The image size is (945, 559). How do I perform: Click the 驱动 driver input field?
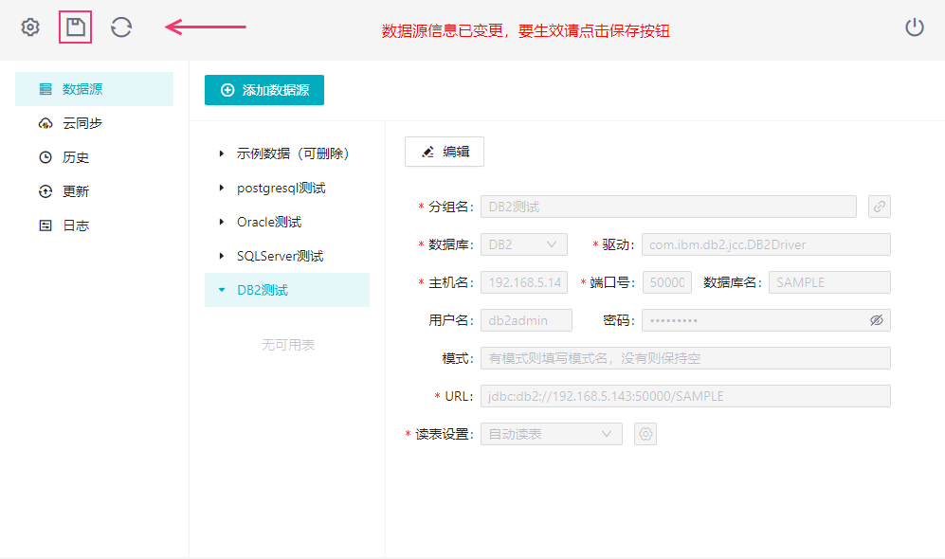766,244
